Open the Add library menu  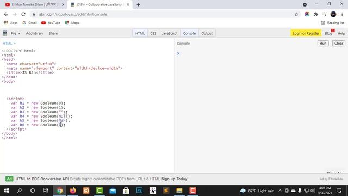[x=34, y=33]
